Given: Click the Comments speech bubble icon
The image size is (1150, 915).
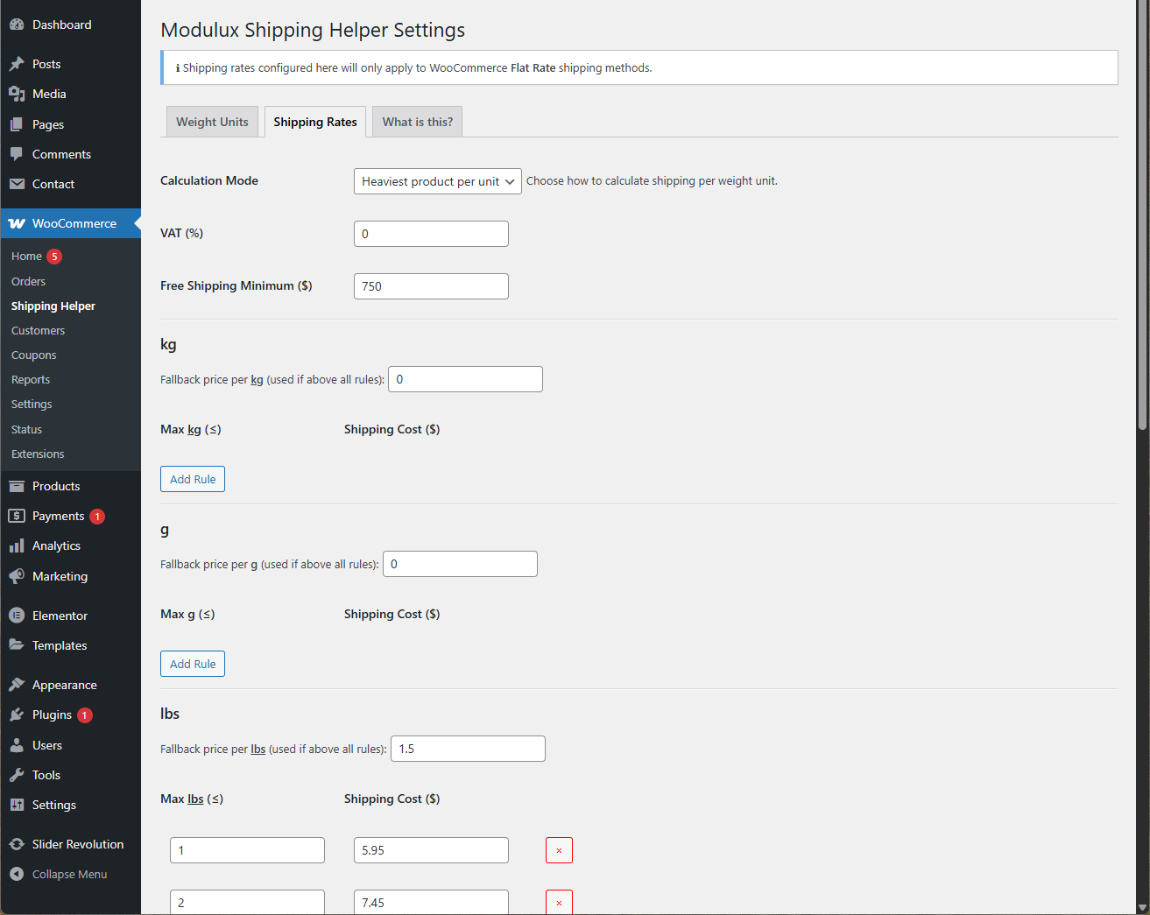Looking at the screenshot, I should (x=17, y=154).
